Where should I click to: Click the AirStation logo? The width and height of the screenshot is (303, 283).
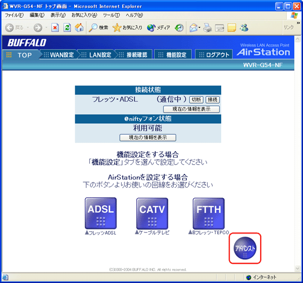pos(264,52)
